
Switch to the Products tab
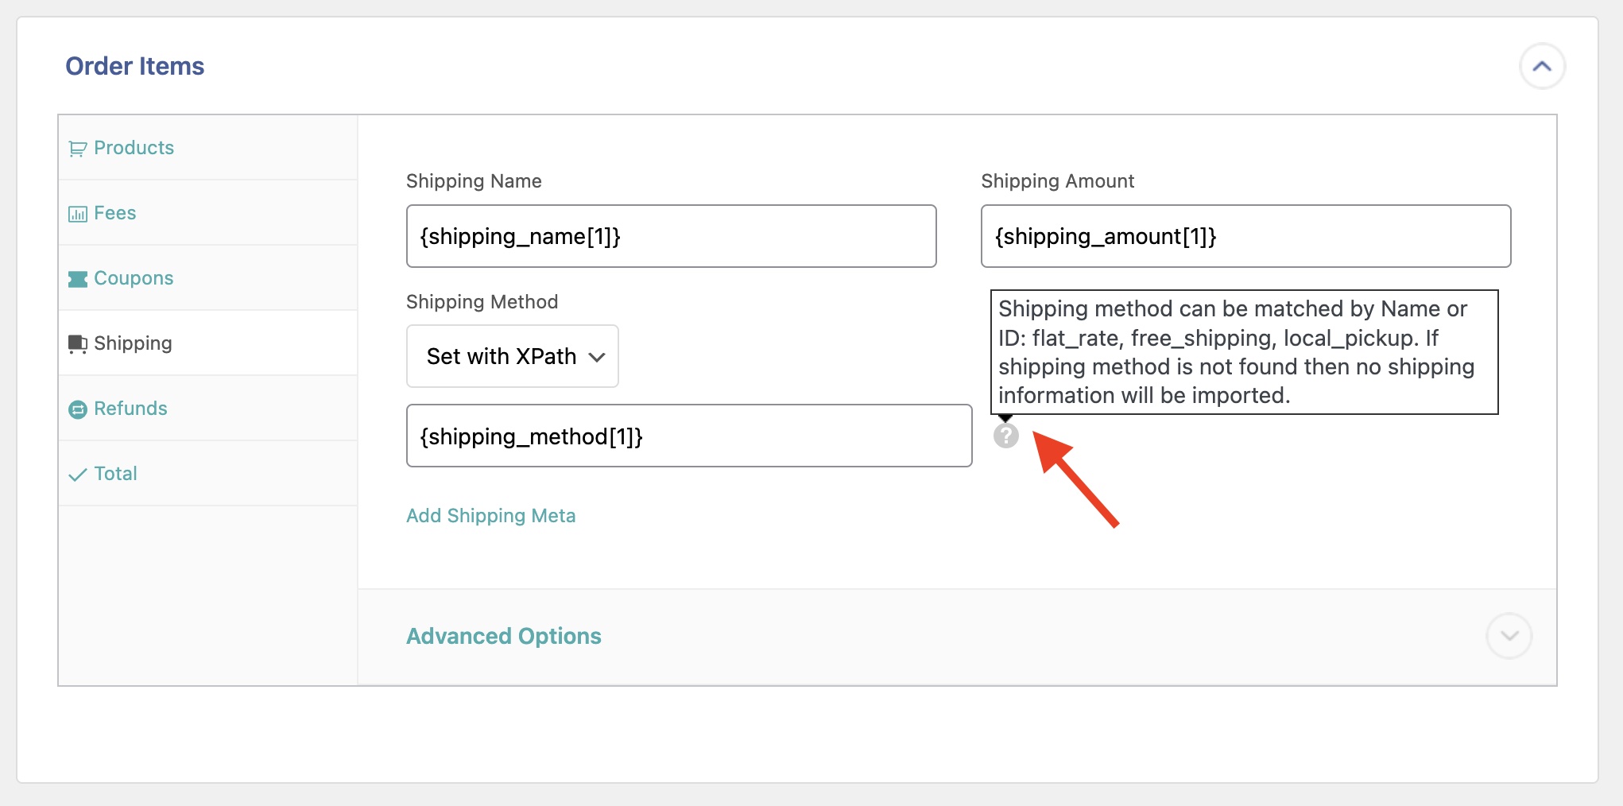[134, 148]
